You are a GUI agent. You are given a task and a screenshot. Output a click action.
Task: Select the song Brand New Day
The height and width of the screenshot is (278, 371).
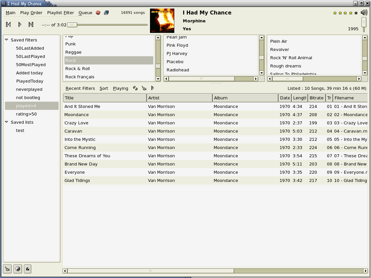215,164
